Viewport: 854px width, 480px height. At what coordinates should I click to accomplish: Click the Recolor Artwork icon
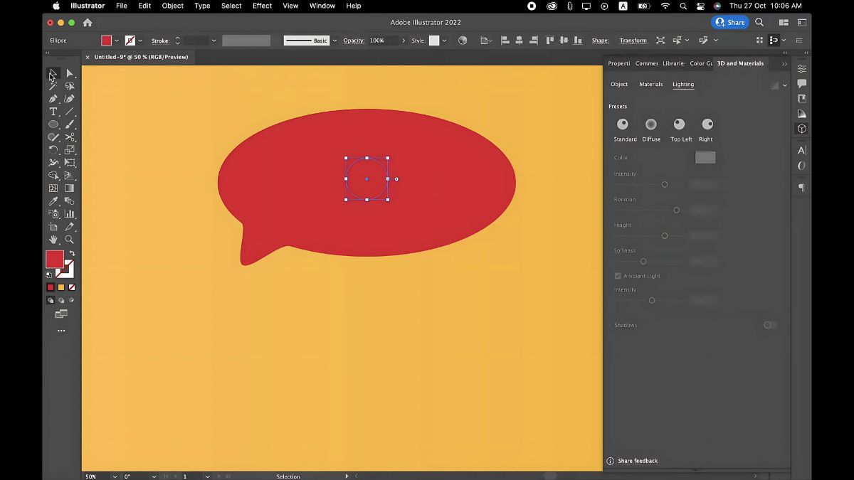[x=463, y=41]
